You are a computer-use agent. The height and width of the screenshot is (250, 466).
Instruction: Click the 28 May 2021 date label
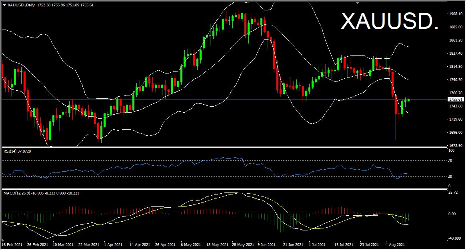242,244
